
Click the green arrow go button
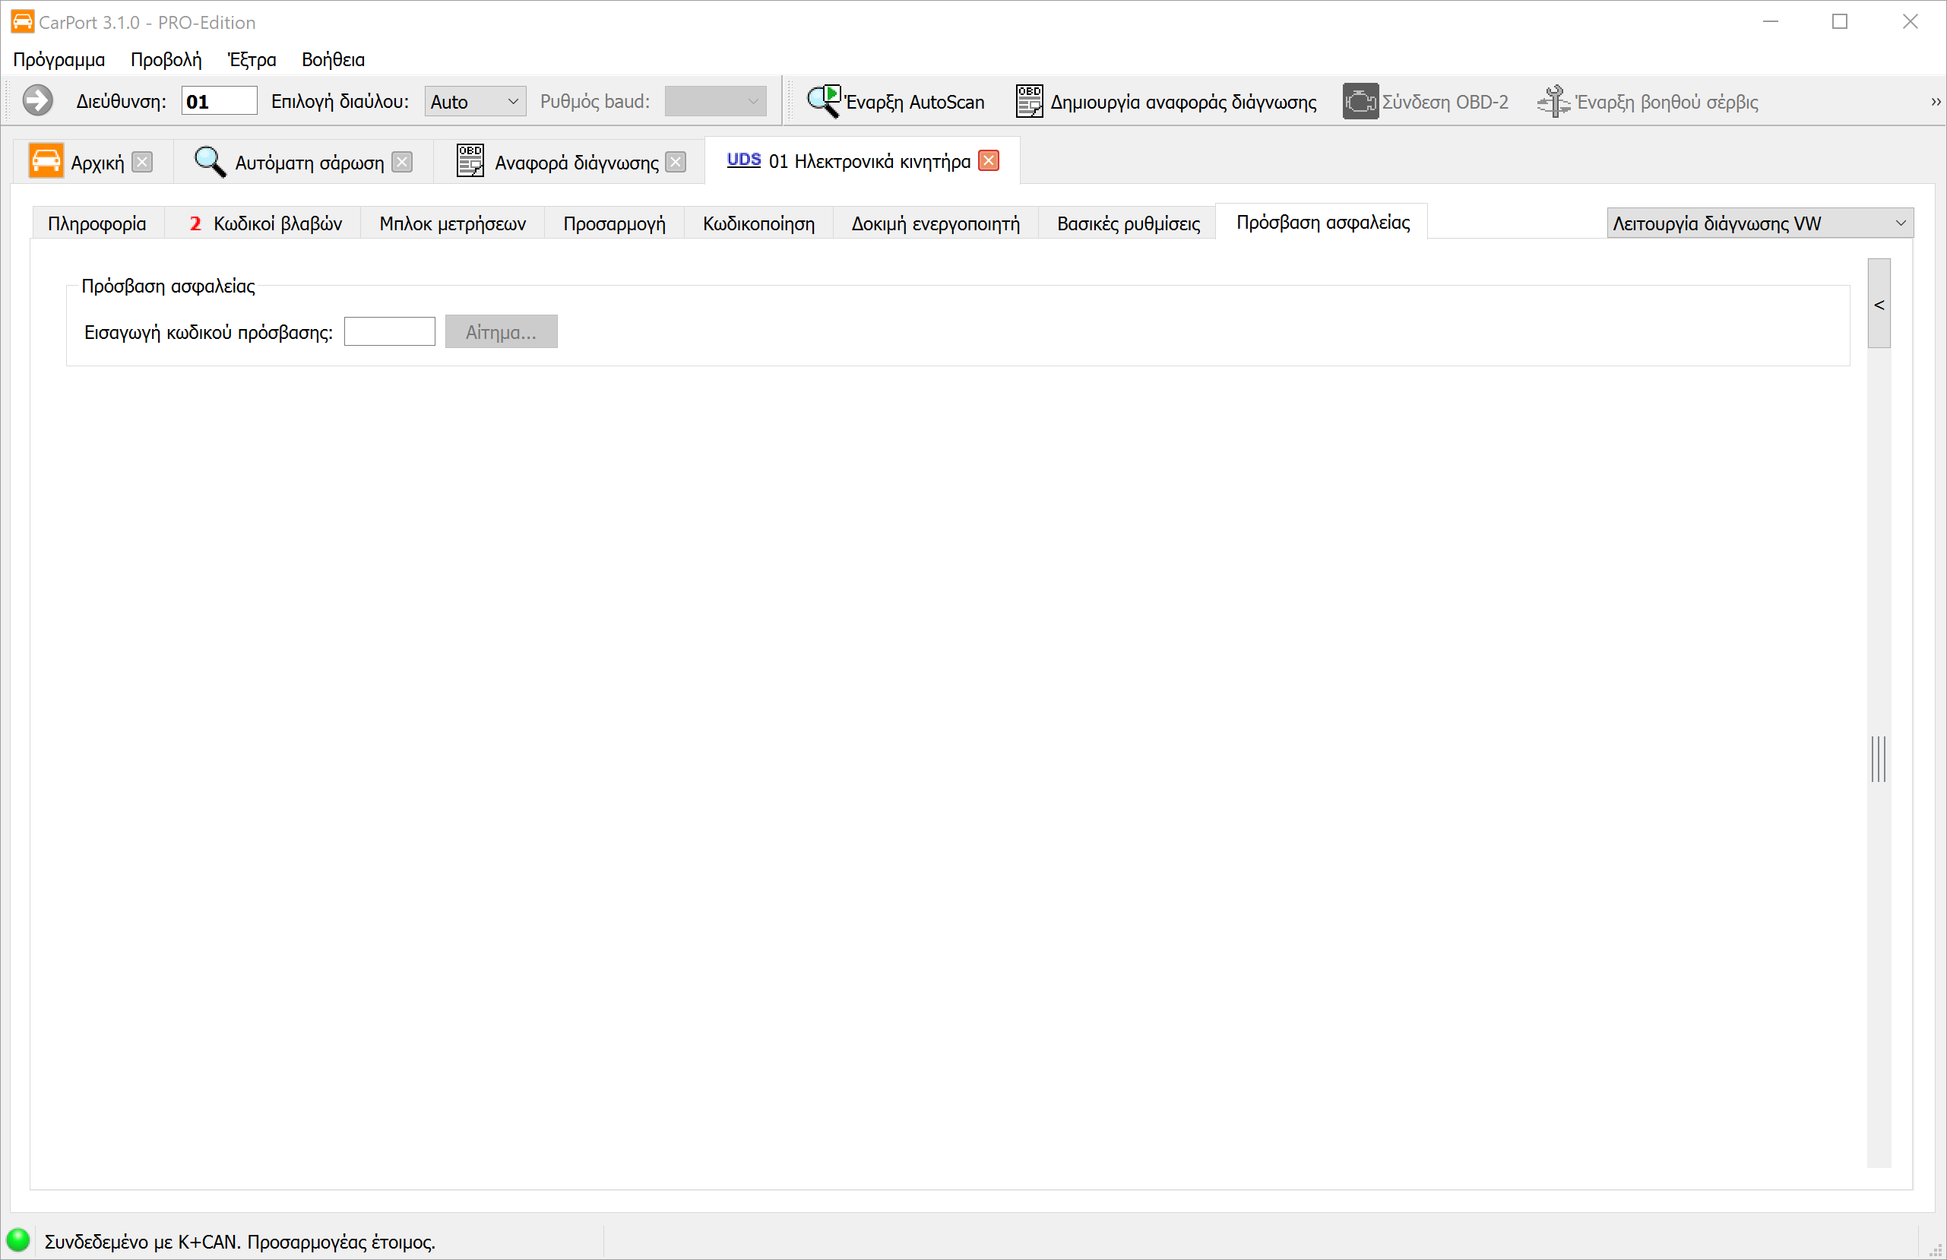click(x=38, y=102)
